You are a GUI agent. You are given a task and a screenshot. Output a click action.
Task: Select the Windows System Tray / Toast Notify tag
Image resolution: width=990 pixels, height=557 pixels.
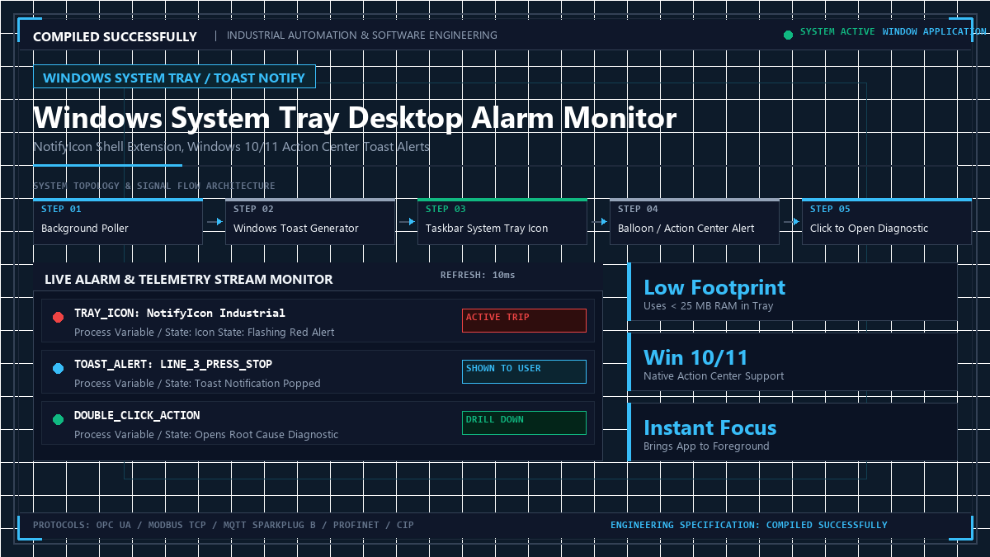(174, 78)
